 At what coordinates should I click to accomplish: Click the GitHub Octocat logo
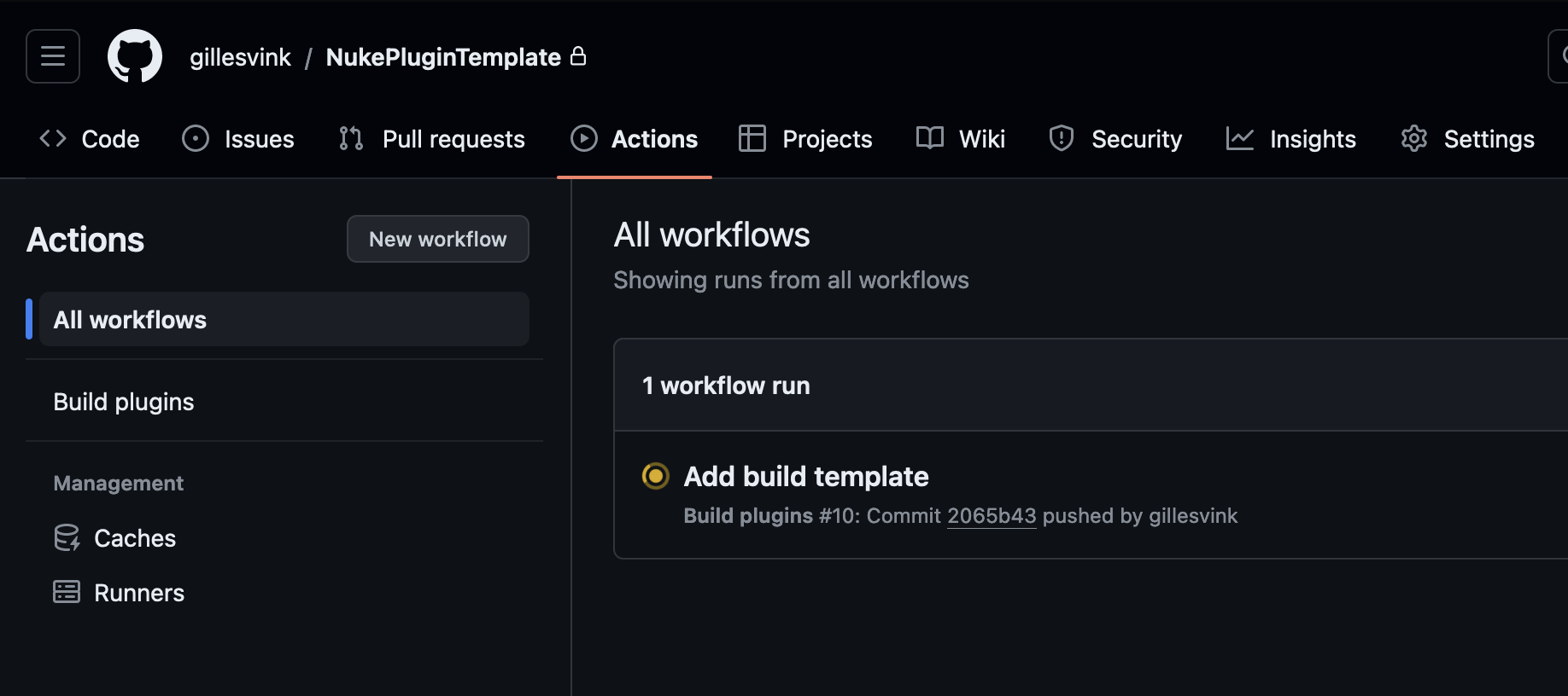coord(135,56)
